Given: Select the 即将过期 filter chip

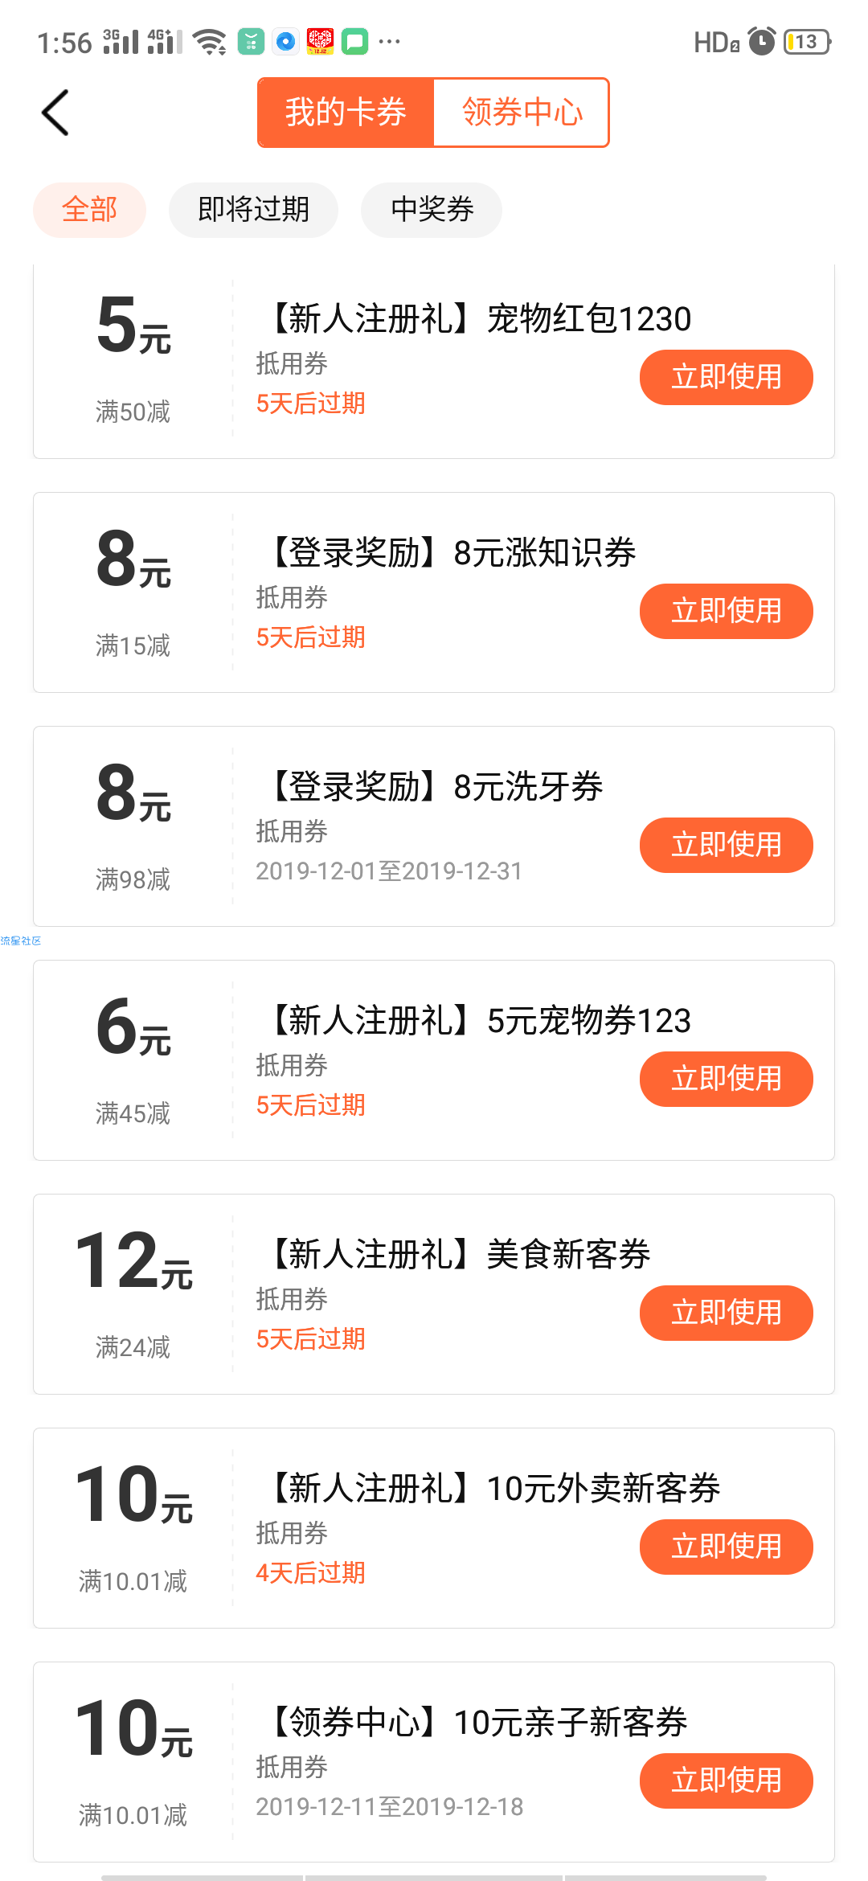Looking at the screenshot, I should pyautogui.click(x=253, y=210).
